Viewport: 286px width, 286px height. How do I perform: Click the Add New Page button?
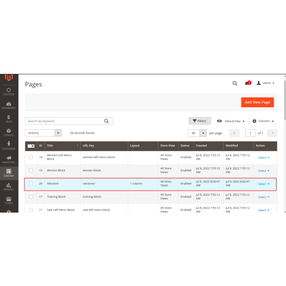coord(257,102)
